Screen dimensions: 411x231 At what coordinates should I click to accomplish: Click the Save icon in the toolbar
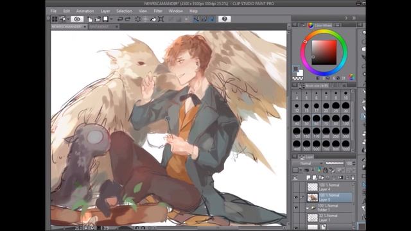pos(105,19)
